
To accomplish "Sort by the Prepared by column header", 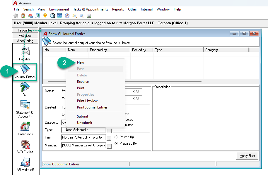I will point(109,50).
